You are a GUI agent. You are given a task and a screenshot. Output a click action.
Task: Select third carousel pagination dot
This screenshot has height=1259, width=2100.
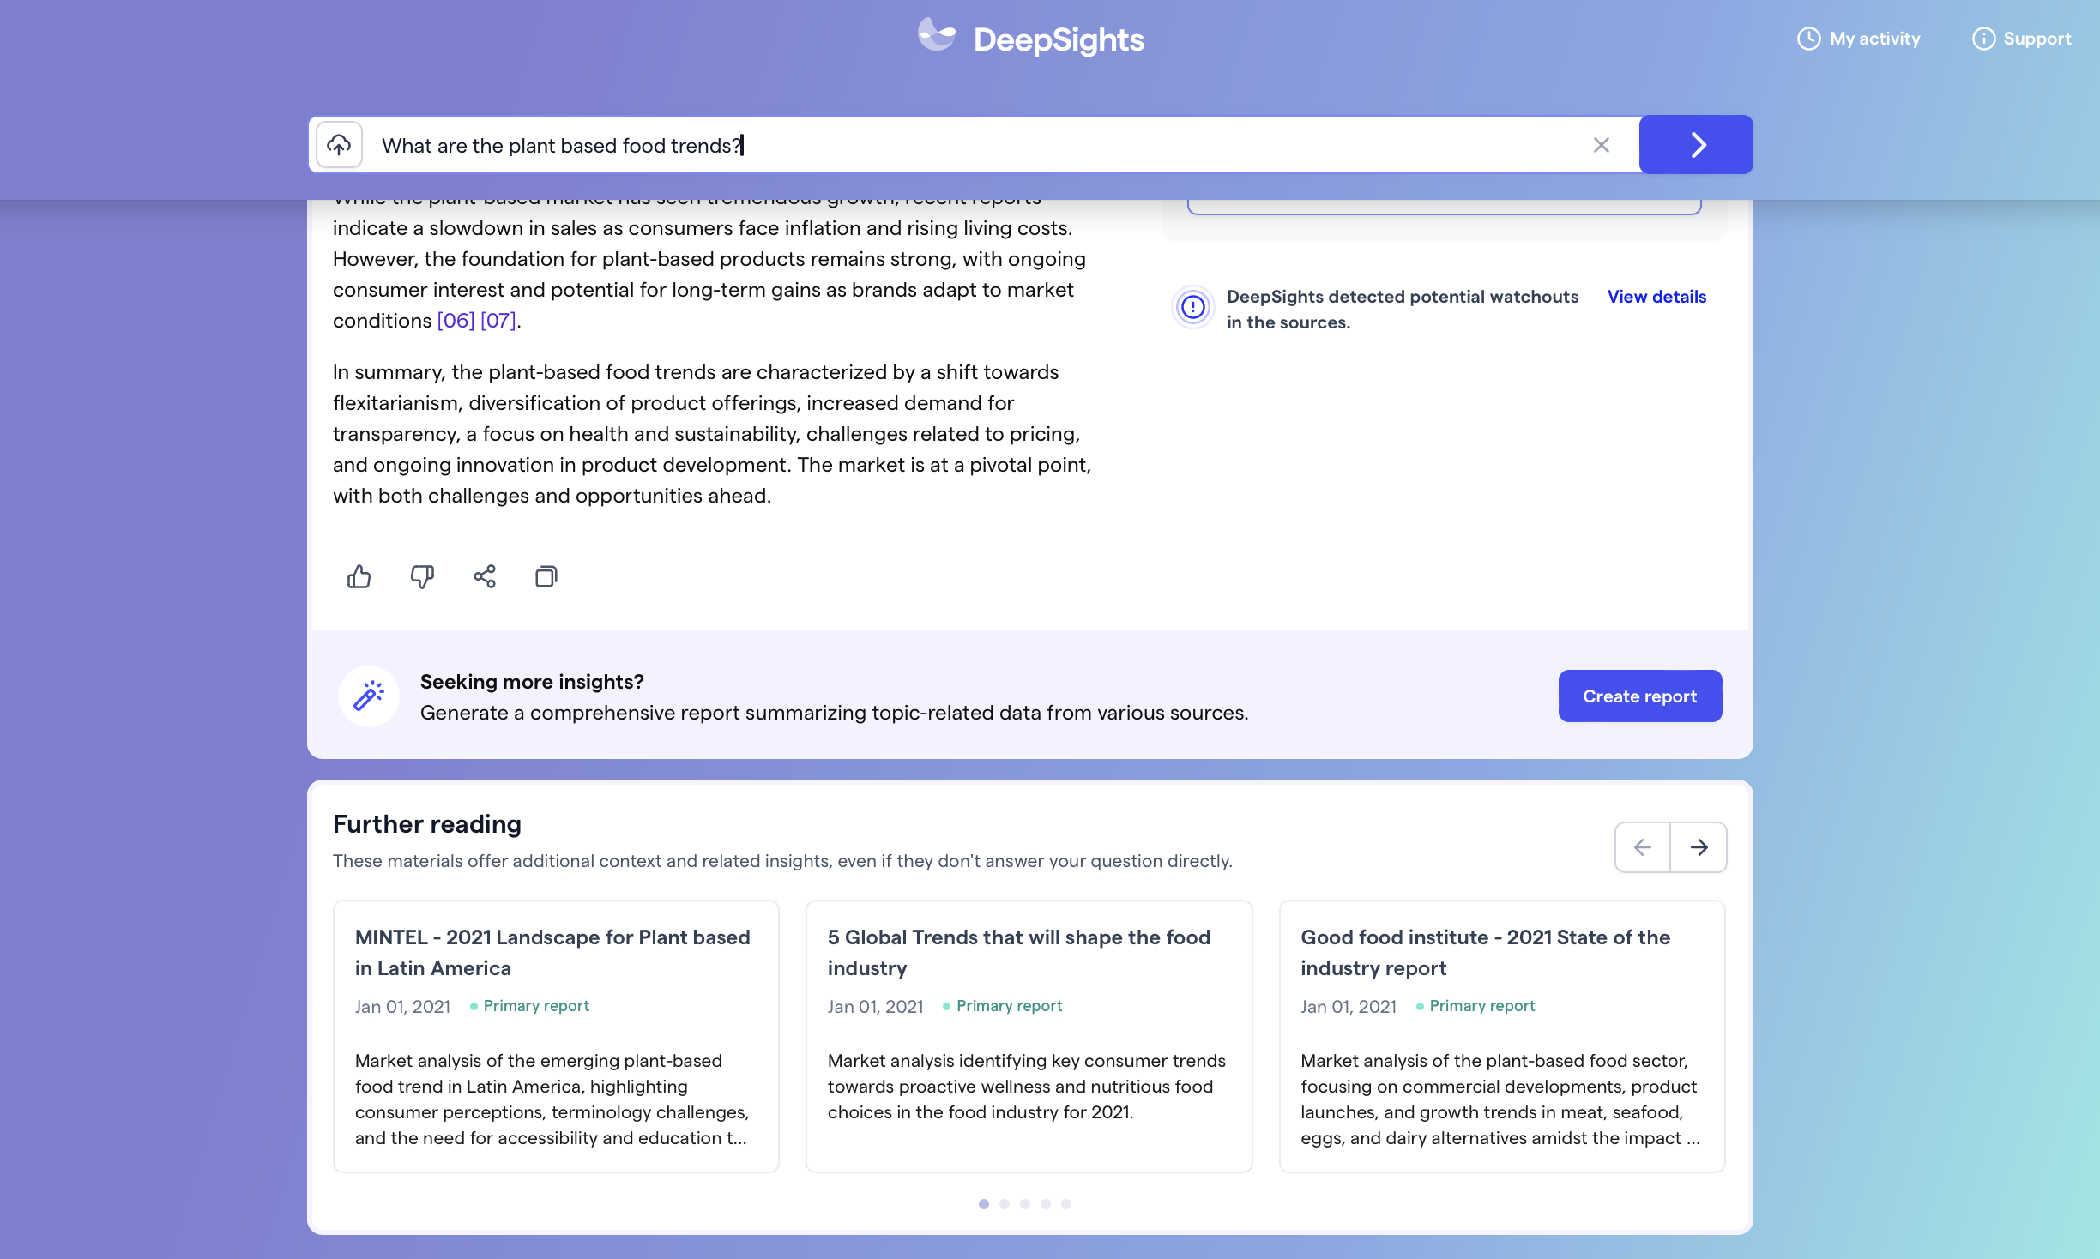click(1025, 1204)
